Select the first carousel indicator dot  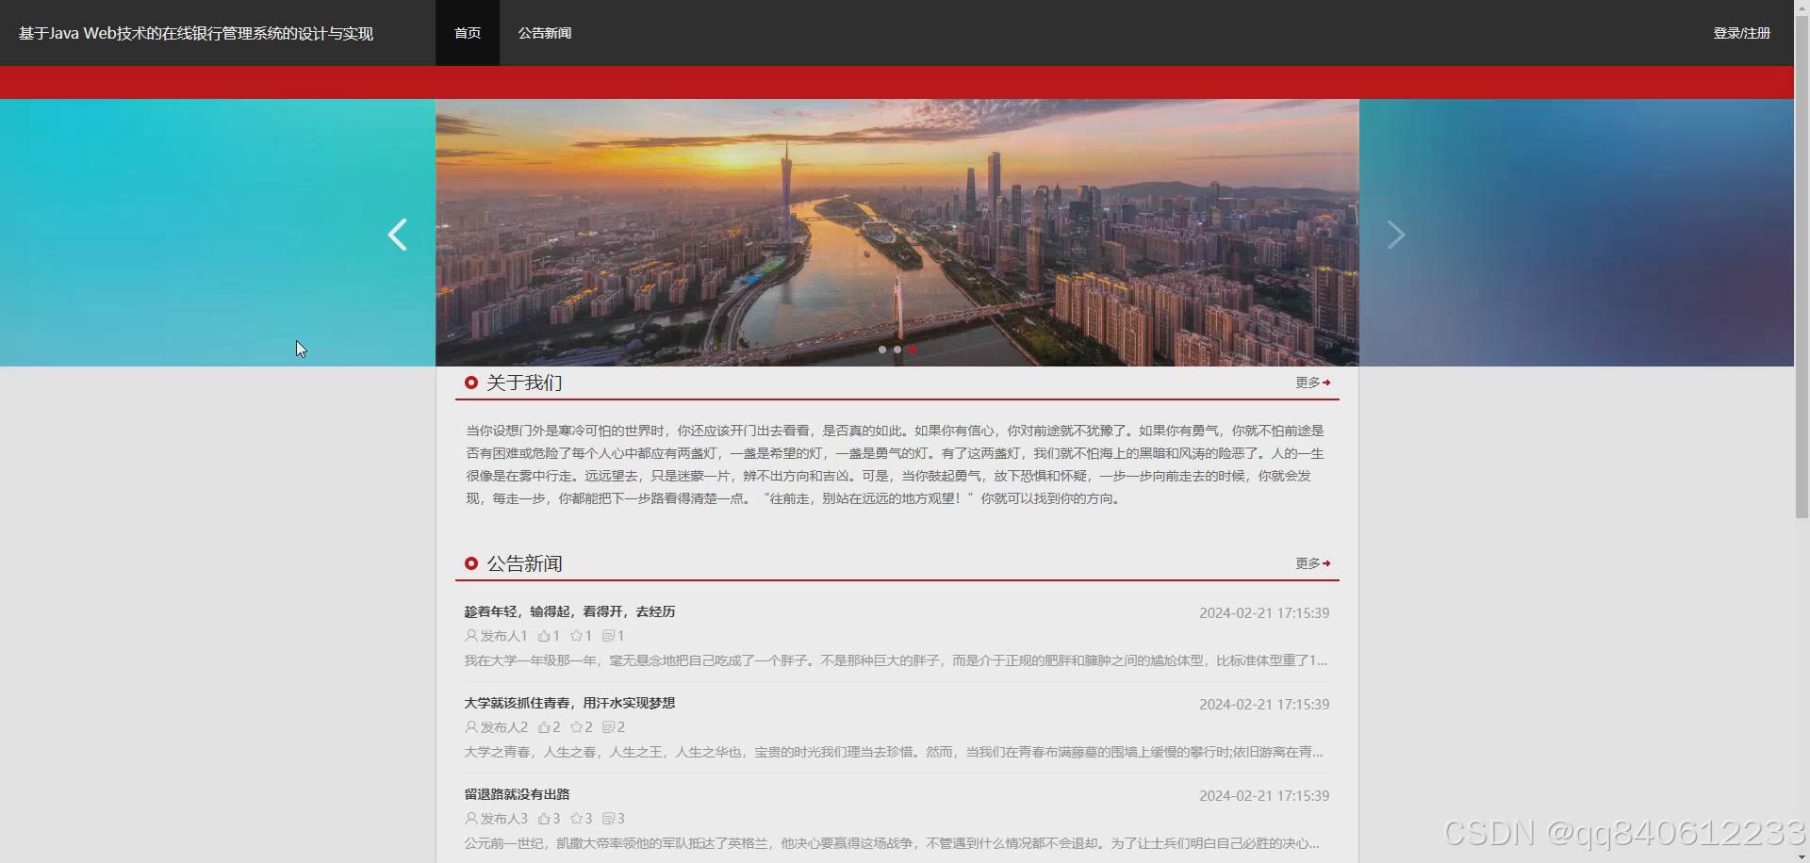coord(880,350)
